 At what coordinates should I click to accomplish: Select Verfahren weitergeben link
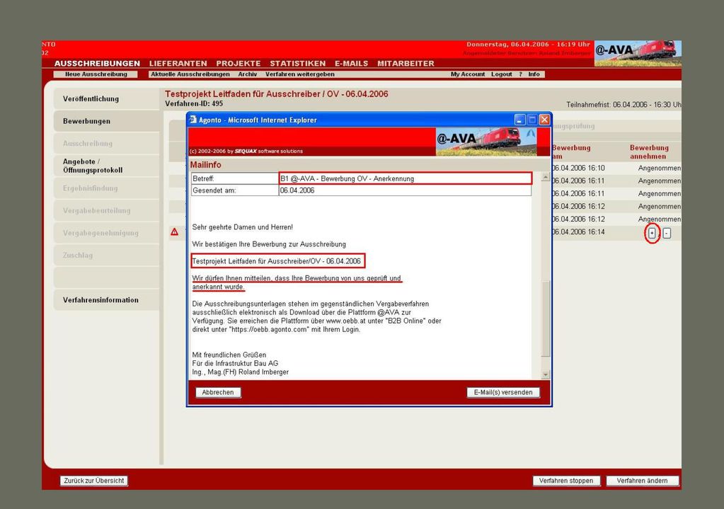point(299,74)
